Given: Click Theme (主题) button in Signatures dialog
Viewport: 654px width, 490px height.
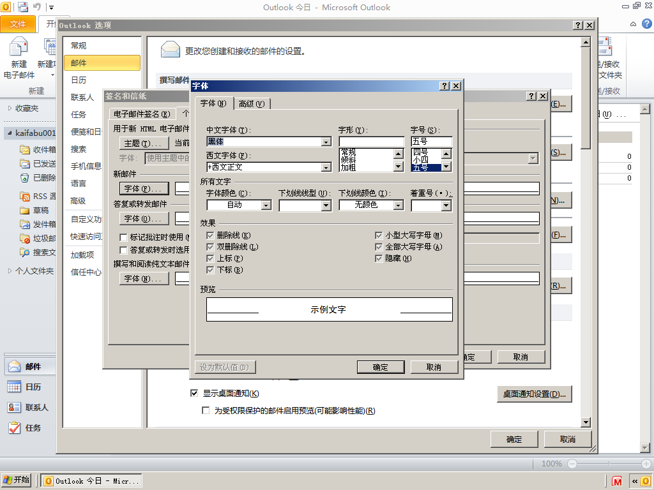Looking at the screenshot, I should (x=144, y=144).
